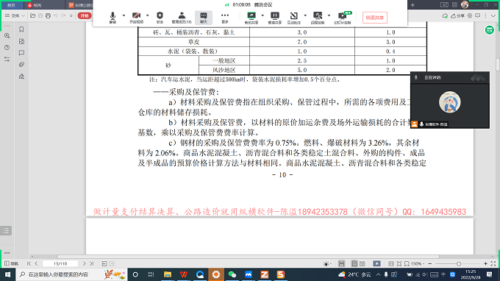End screen sharing with red button
The height and width of the screenshot is (281, 500).
[x=375, y=18]
